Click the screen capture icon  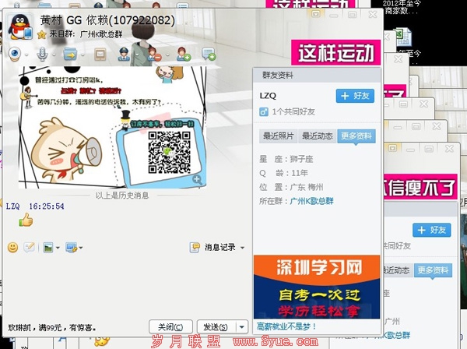click(72, 248)
